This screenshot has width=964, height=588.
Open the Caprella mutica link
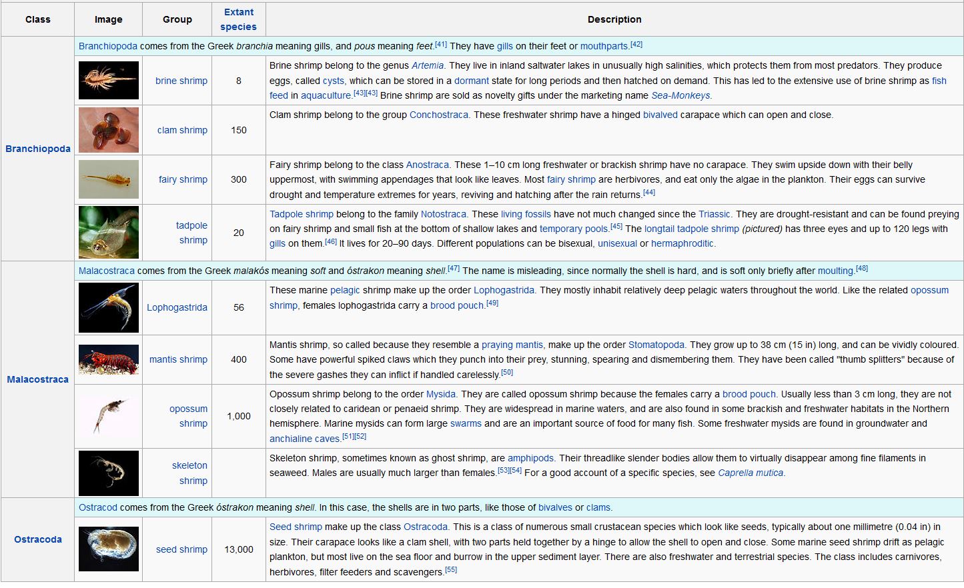tap(751, 473)
